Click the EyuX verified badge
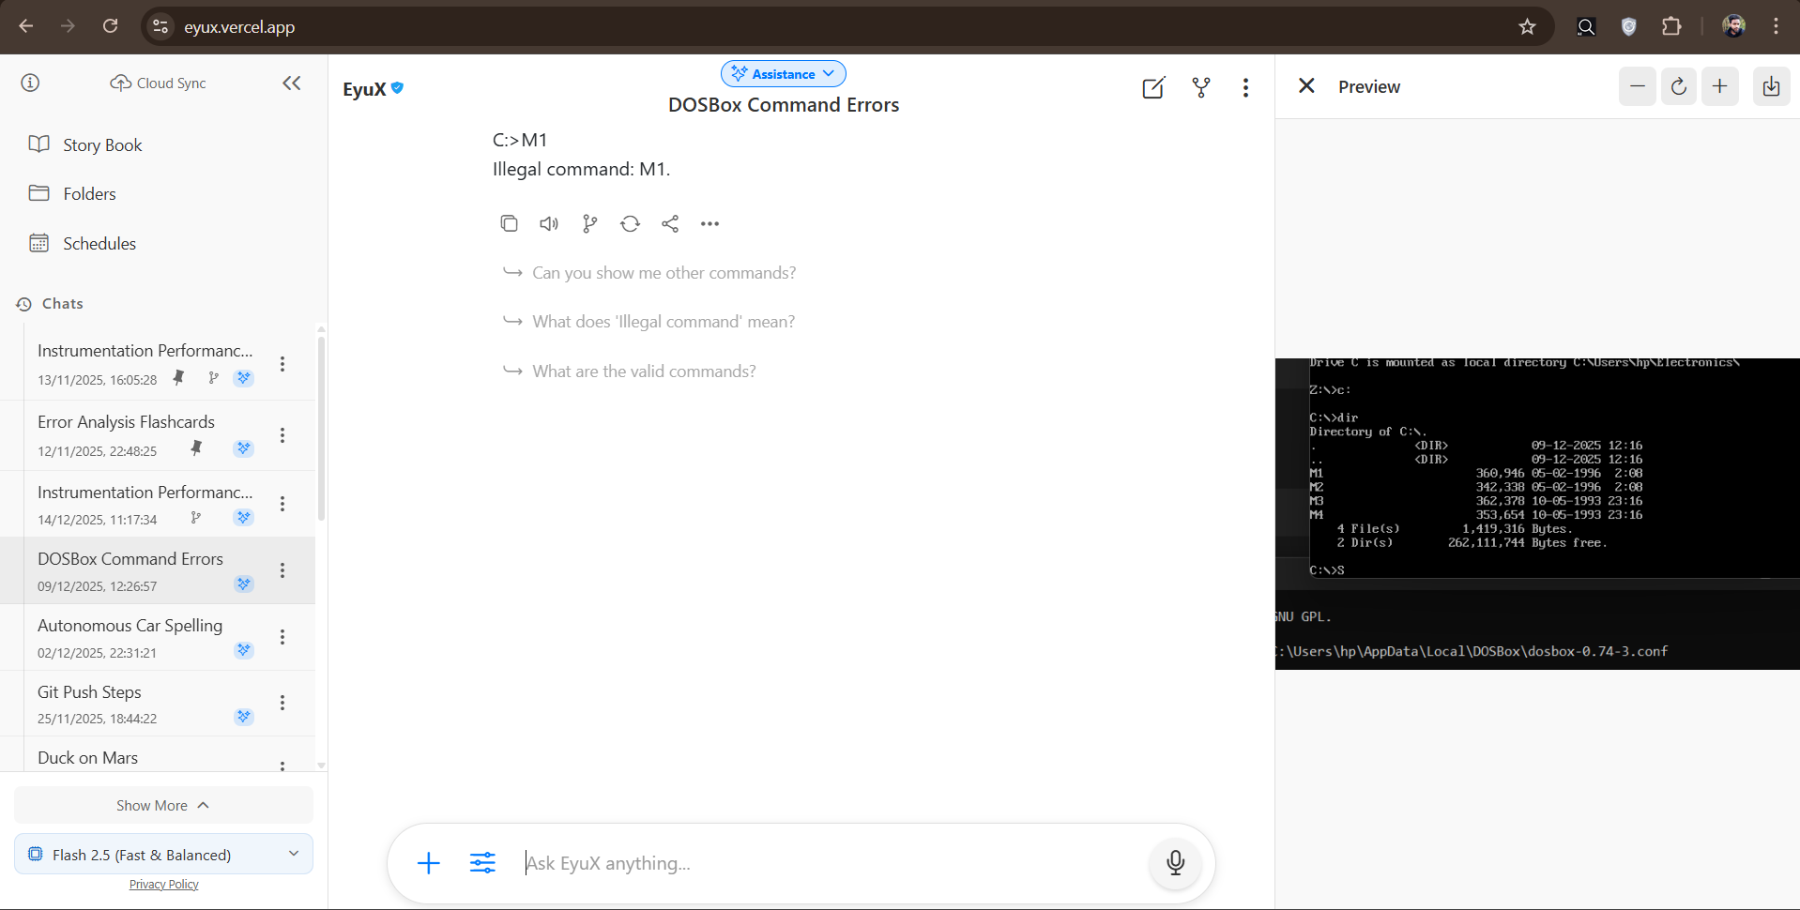 coord(398,87)
